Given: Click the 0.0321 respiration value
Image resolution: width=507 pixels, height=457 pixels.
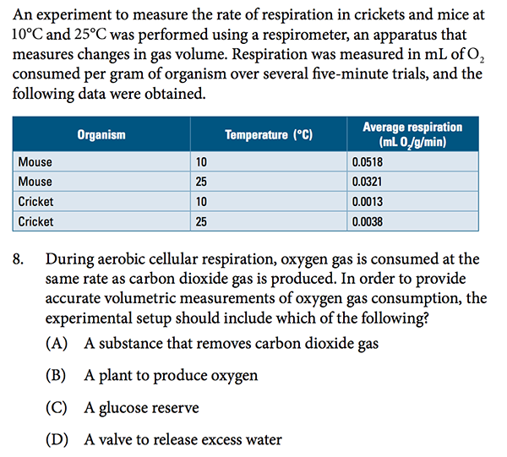Looking at the screenshot, I should tap(368, 182).
